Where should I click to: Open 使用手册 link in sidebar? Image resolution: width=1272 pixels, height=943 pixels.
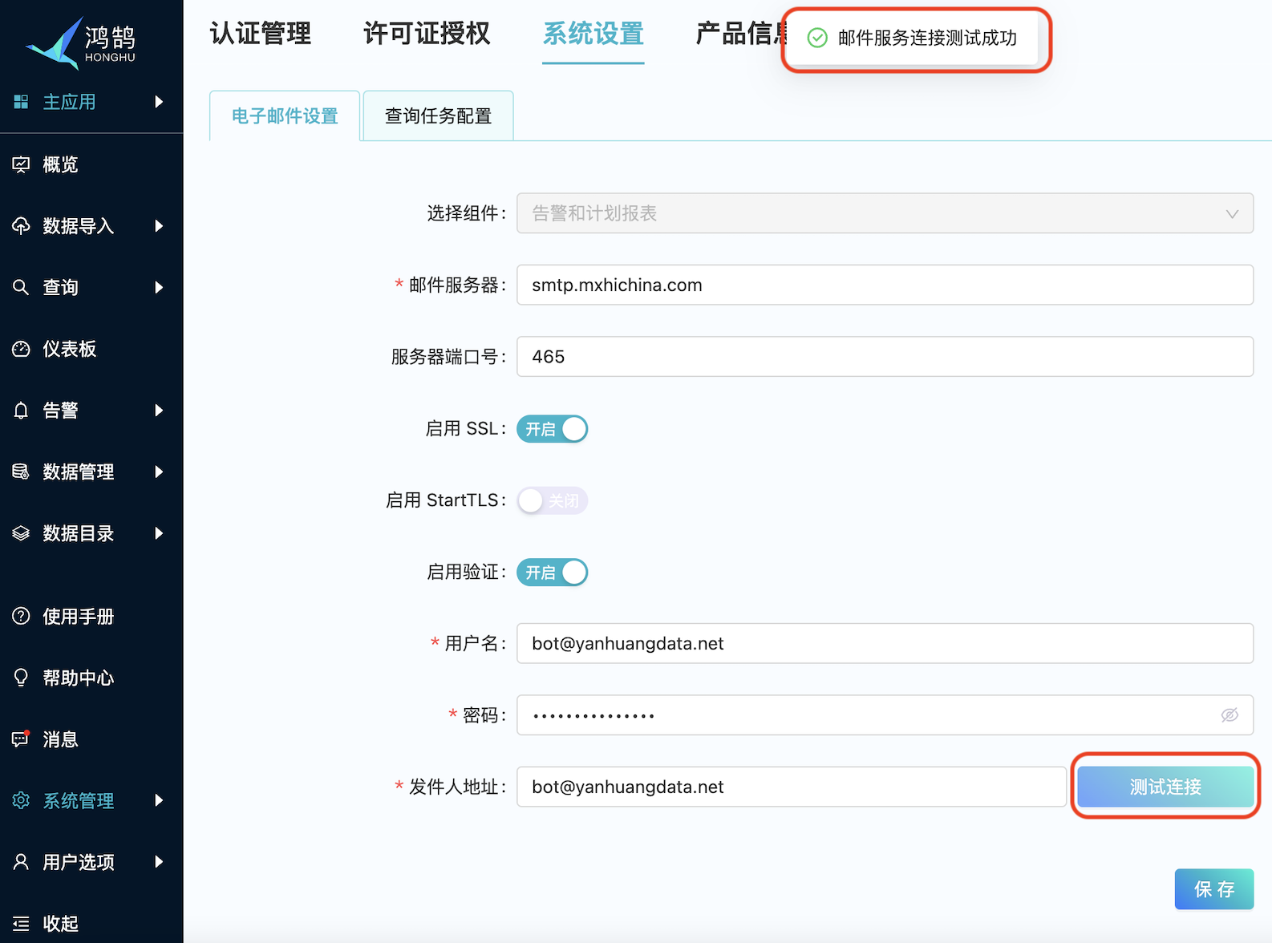tap(79, 616)
